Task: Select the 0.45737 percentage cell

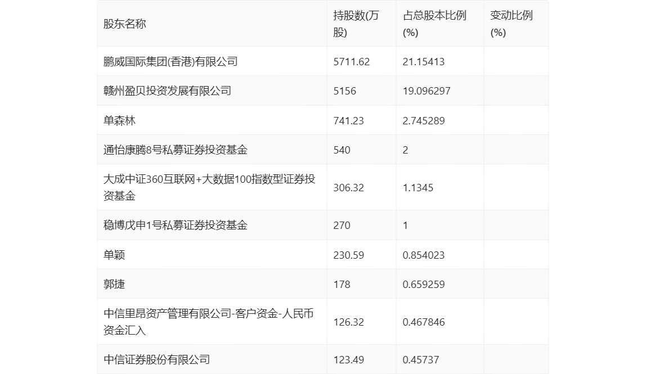Action: [421, 359]
